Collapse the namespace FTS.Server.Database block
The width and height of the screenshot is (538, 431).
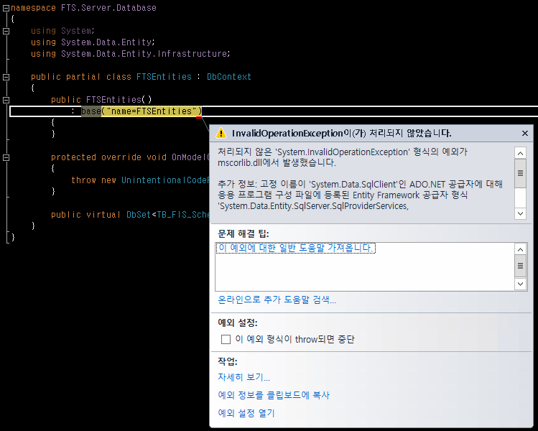6,8
